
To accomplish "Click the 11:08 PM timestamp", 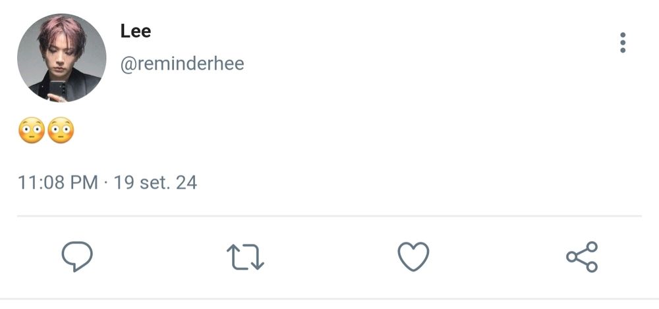I will pyautogui.click(x=58, y=182).
